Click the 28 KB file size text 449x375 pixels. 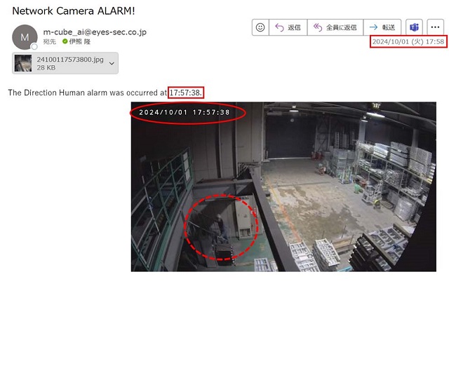click(x=46, y=68)
